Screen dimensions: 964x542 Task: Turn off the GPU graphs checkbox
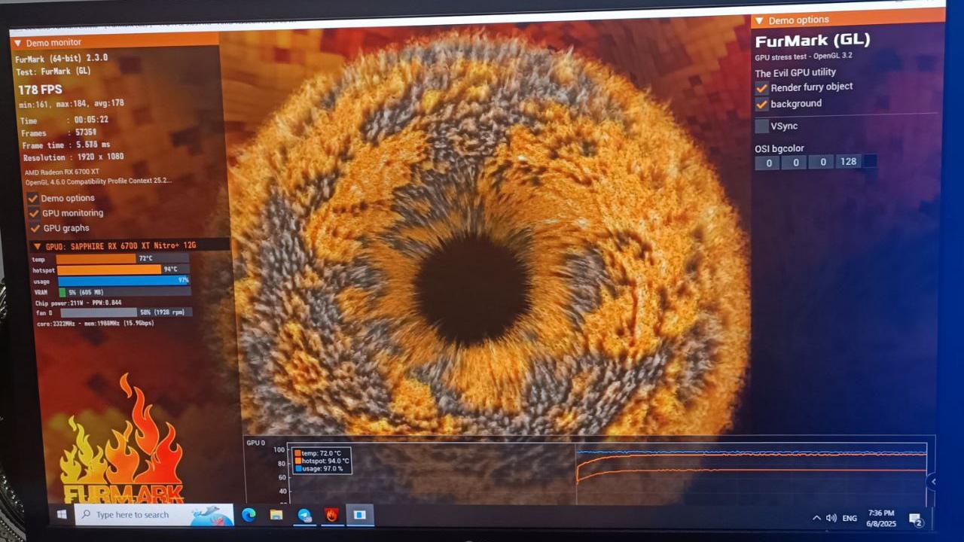point(34,228)
